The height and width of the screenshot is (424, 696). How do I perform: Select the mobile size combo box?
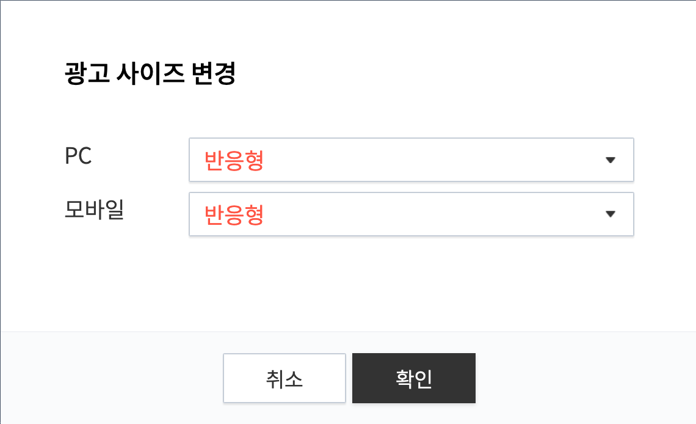click(x=411, y=214)
